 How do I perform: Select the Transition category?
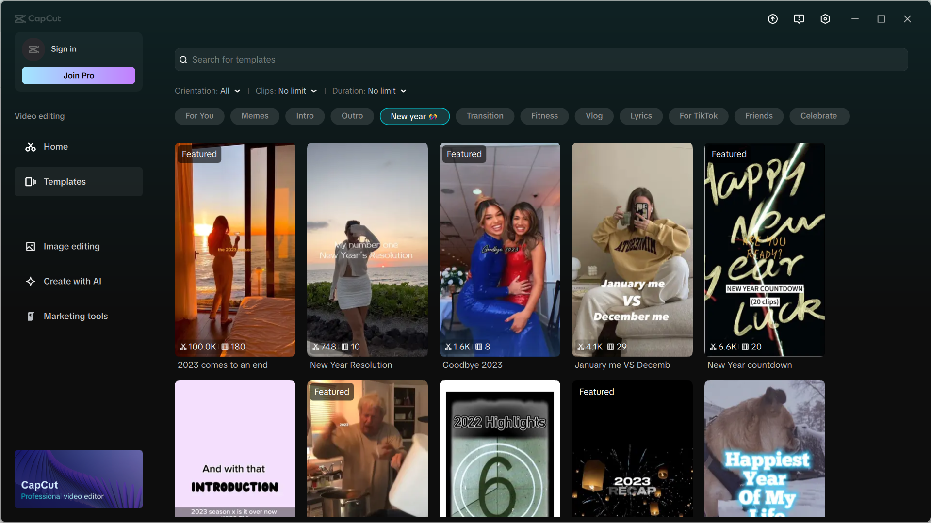[485, 116]
